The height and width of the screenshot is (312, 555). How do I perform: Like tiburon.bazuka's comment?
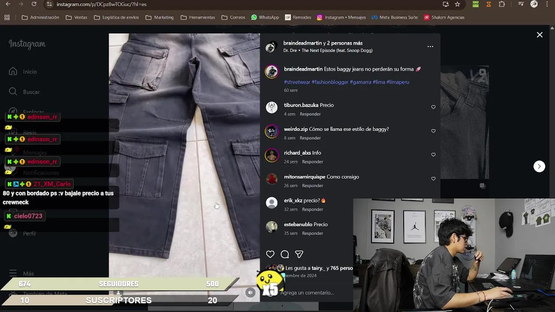433,107
